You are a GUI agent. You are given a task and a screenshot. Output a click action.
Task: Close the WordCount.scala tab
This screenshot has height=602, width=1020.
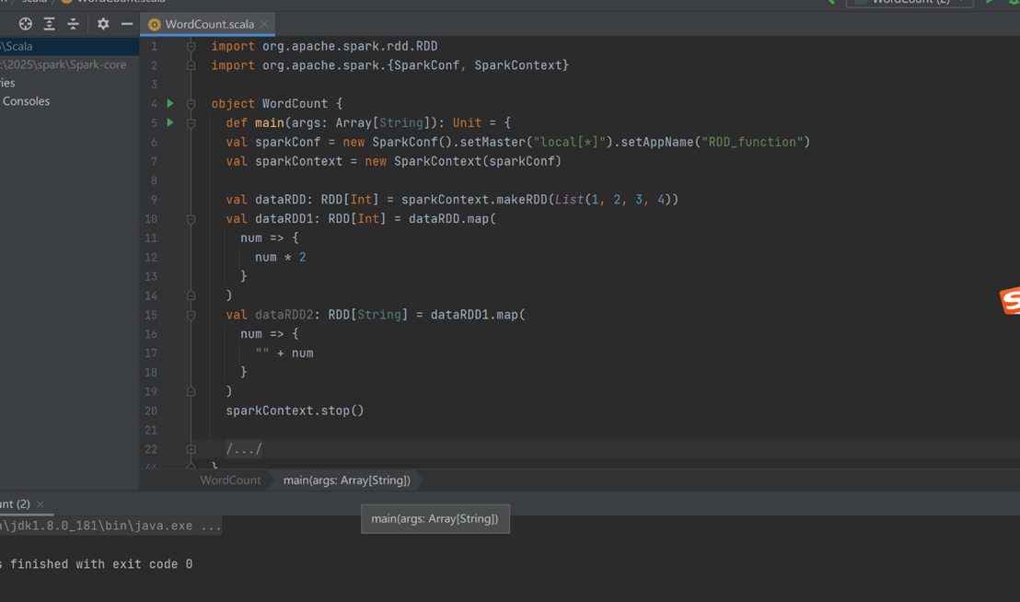point(264,24)
